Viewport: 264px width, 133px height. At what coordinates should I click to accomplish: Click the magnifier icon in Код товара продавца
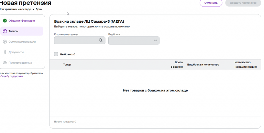click(x=101, y=40)
